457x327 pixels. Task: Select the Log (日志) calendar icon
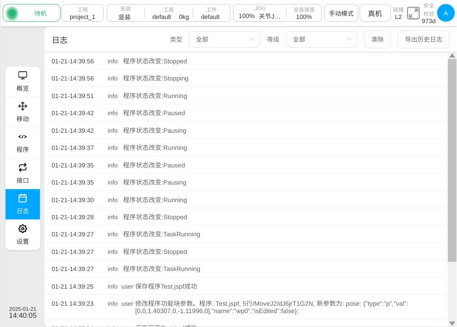point(23,198)
